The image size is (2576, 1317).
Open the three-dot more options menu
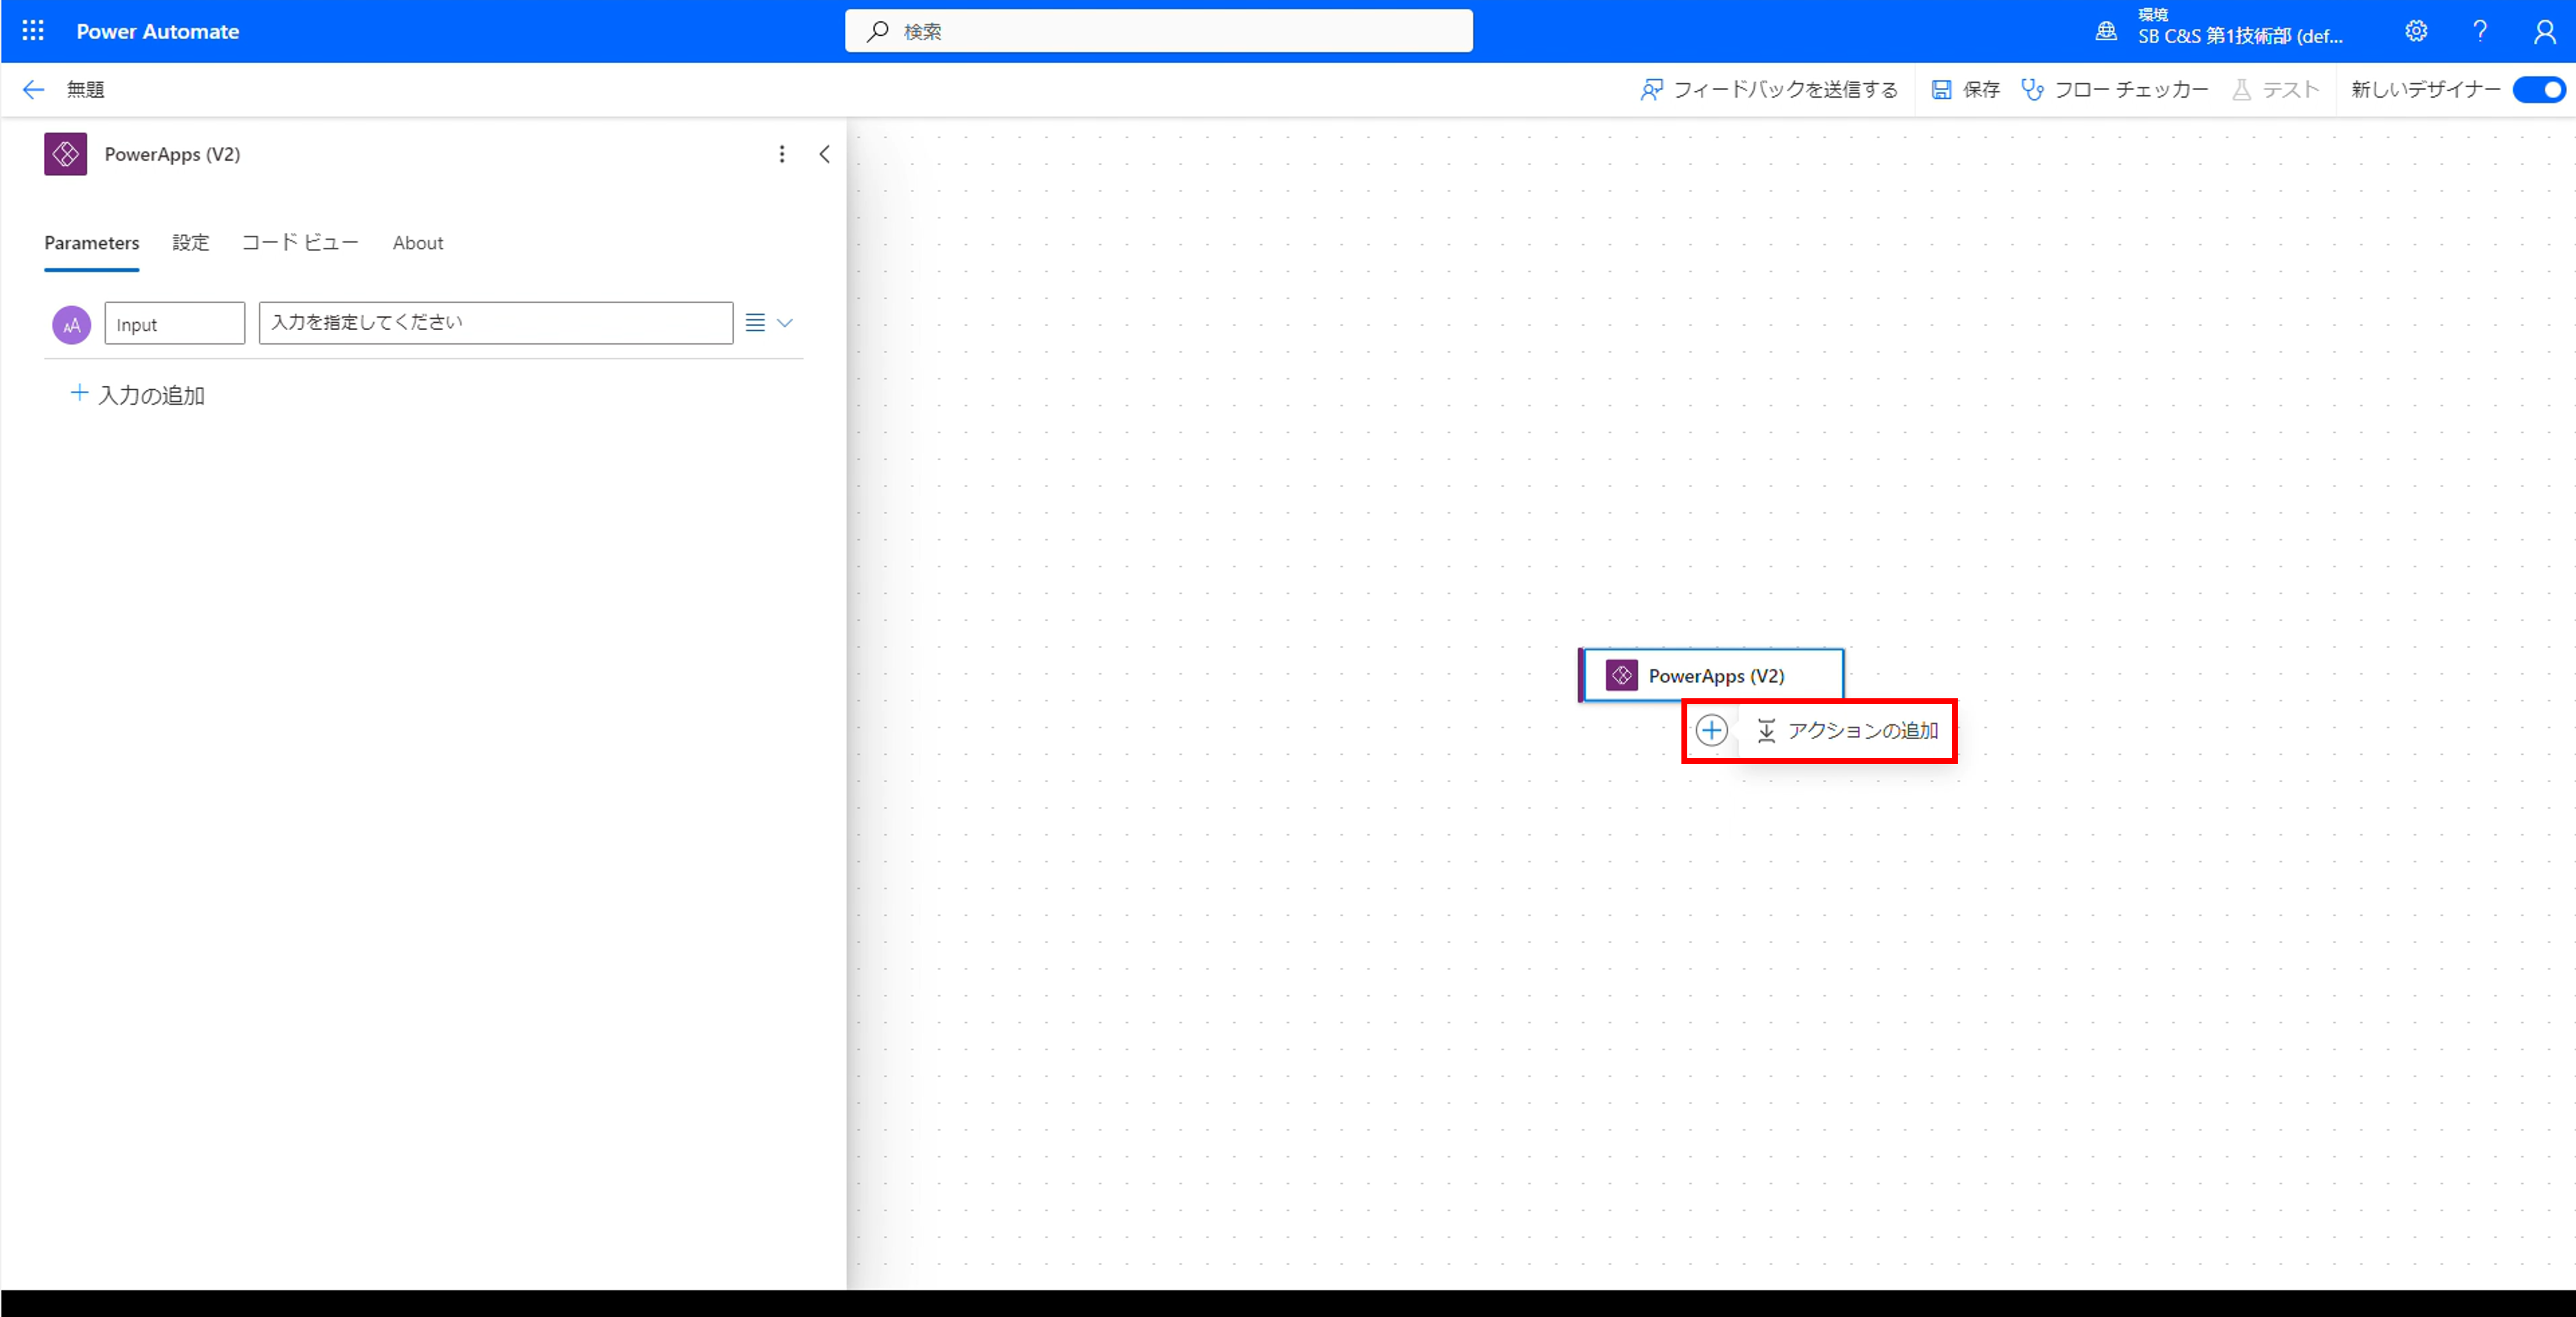(782, 154)
